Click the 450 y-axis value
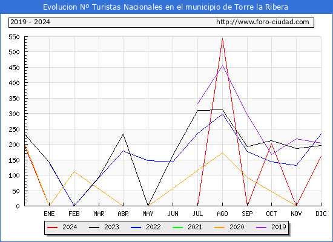 pos(14,68)
